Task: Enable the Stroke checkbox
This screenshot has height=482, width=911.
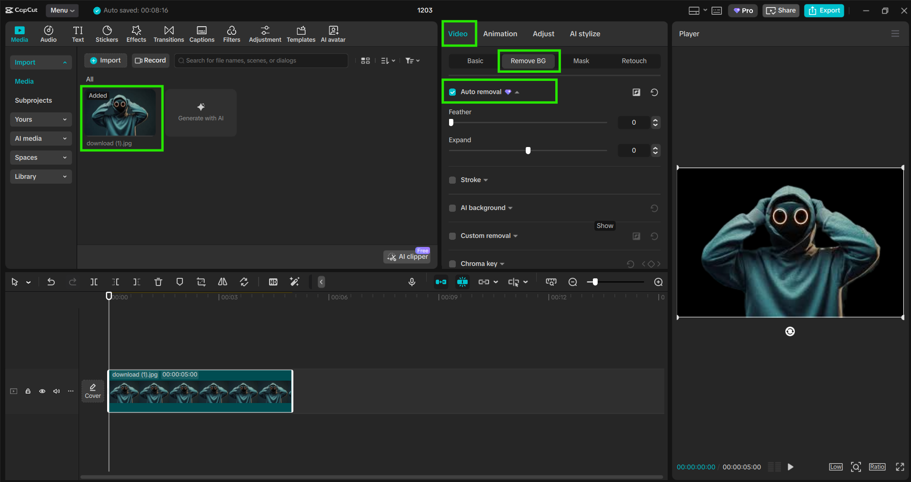Action: coord(452,180)
